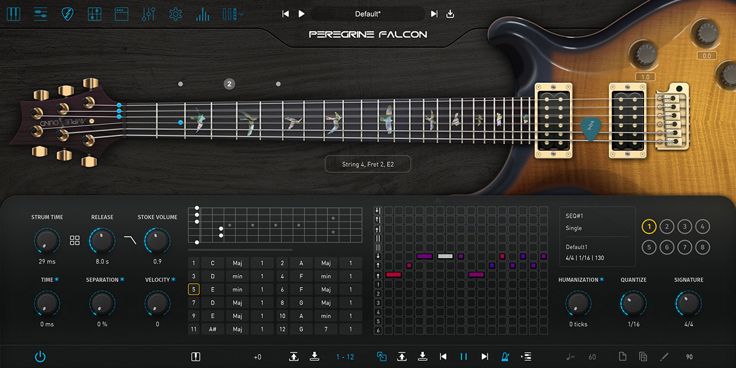
Task: Click the plain down-arrow strum row icon
Action: point(378,256)
